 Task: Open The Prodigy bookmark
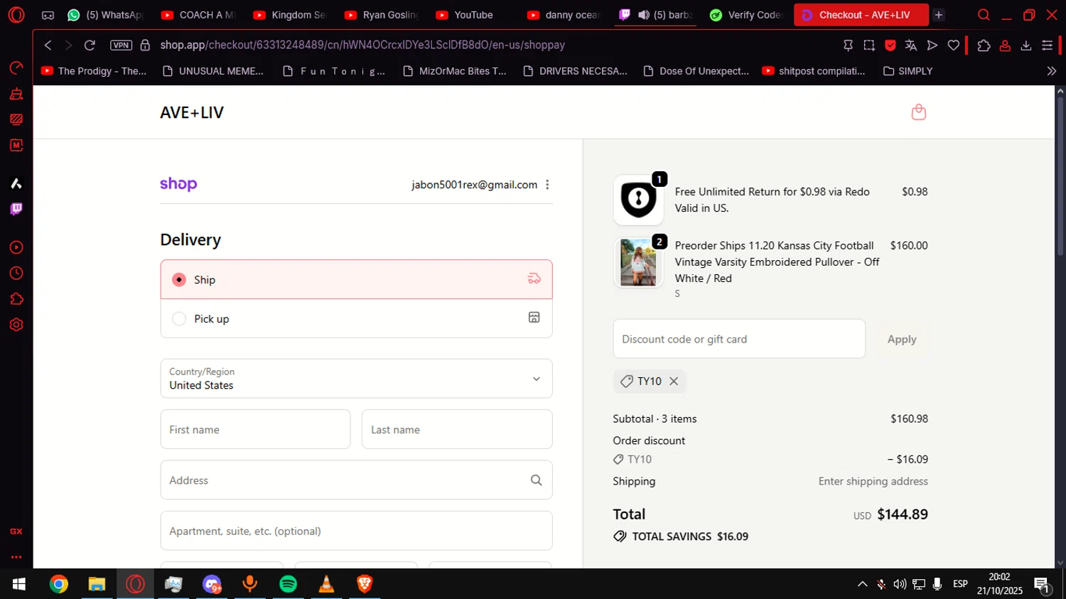[94, 71]
